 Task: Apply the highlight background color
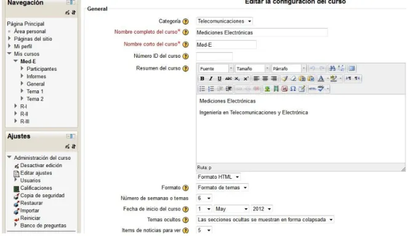pyautogui.click(x=334, y=79)
